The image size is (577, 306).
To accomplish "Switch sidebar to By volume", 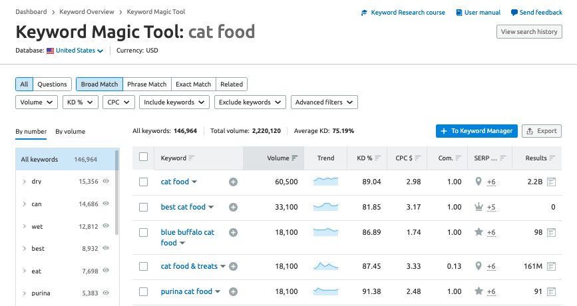I will [71, 131].
